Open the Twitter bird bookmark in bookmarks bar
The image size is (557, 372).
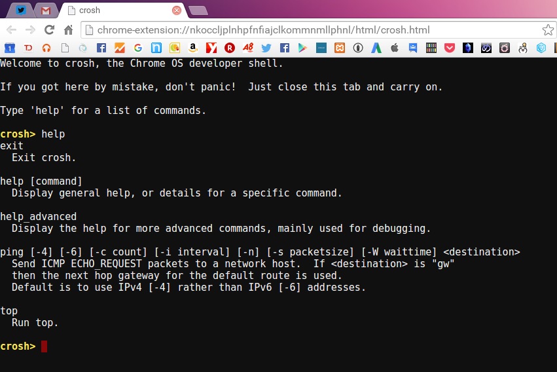tap(266, 48)
